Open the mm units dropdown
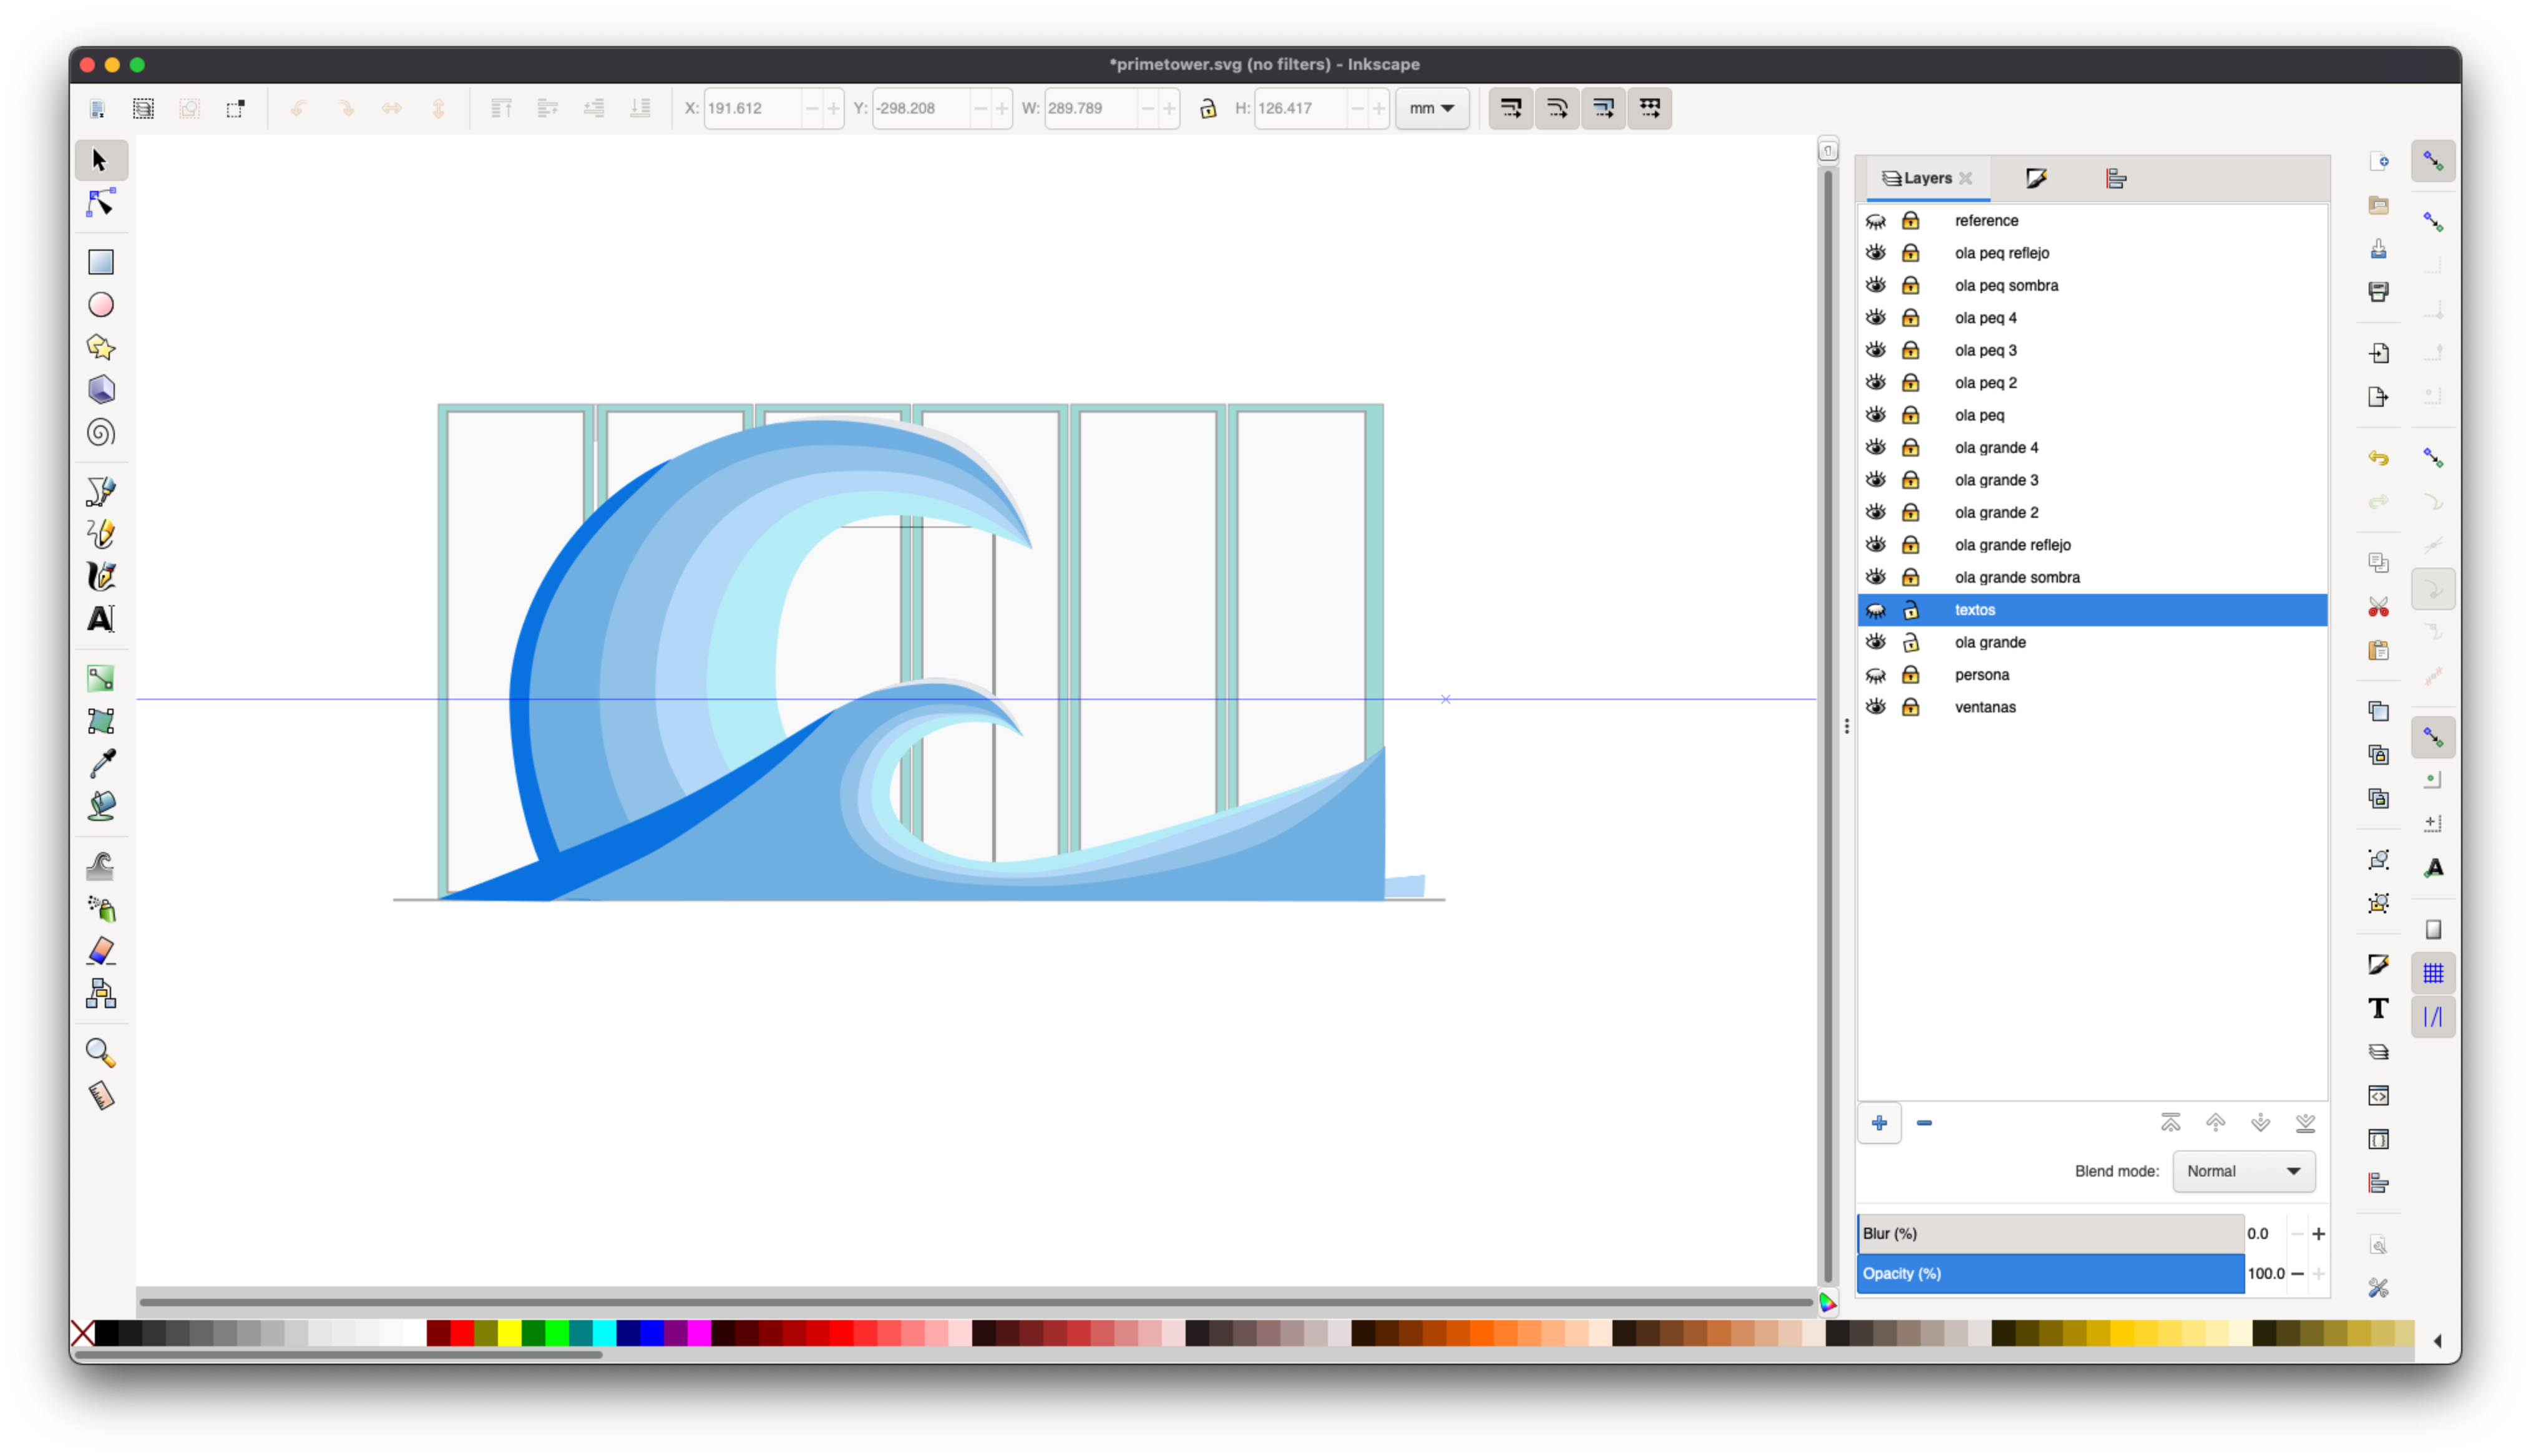The height and width of the screenshot is (1456, 2531). 1432,108
